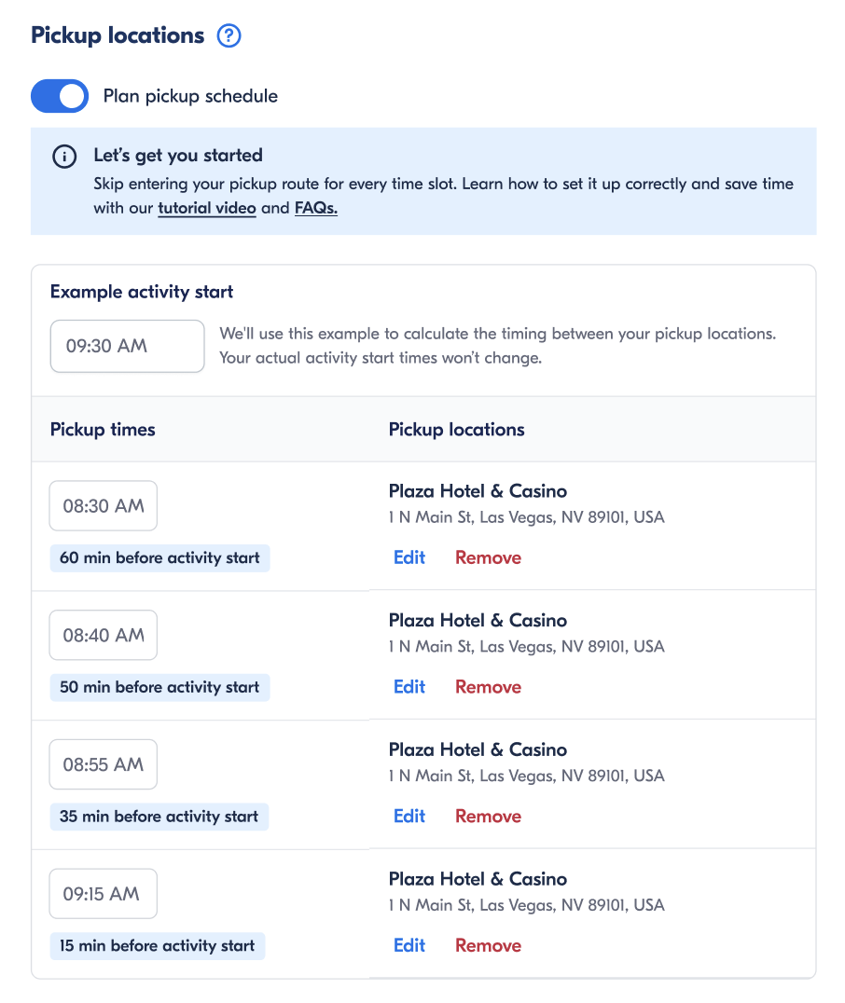Click the info icon in the banner

(x=64, y=157)
